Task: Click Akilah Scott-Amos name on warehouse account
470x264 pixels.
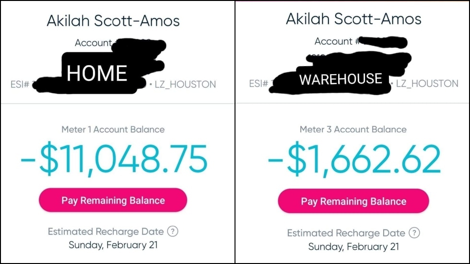Action: [x=353, y=19]
